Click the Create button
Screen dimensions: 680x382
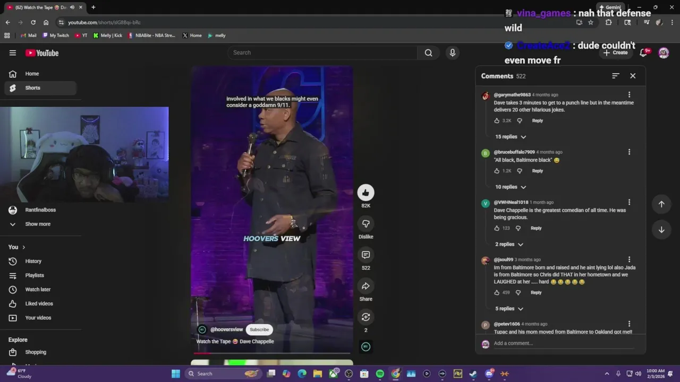tap(616, 53)
